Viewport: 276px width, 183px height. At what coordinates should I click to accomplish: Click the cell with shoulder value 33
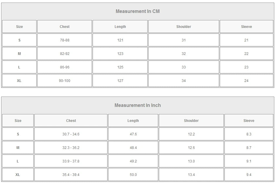click(x=183, y=67)
